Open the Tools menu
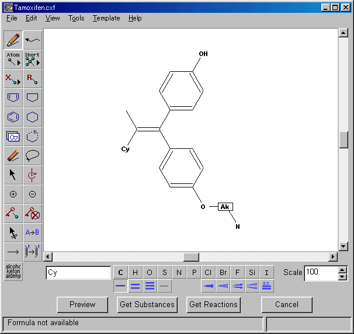This screenshot has width=354, height=334. [x=77, y=18]
